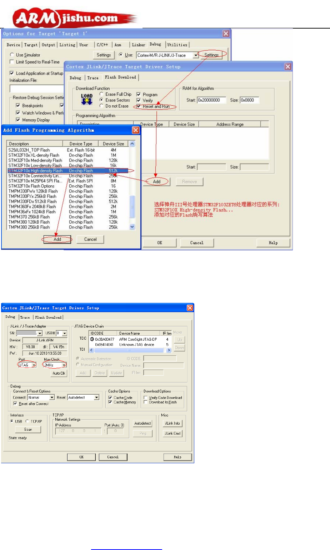Toggle the Cache Memory checkbox
Image resolution: width=330 pixels, height=550 pixels.
[x=110, y=402]
